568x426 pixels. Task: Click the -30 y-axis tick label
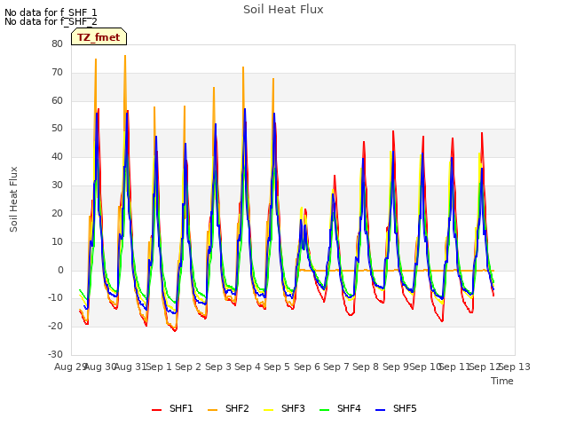tap(56, 354)
